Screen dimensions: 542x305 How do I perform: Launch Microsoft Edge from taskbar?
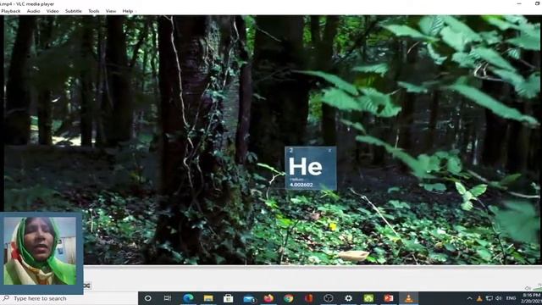[x=188, y=298]
